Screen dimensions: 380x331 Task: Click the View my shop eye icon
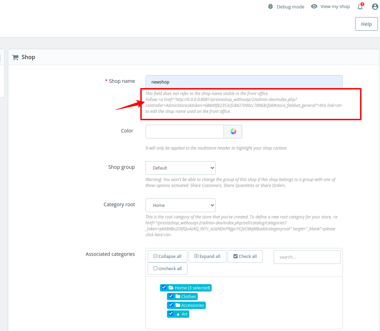[x=314, y=6]
